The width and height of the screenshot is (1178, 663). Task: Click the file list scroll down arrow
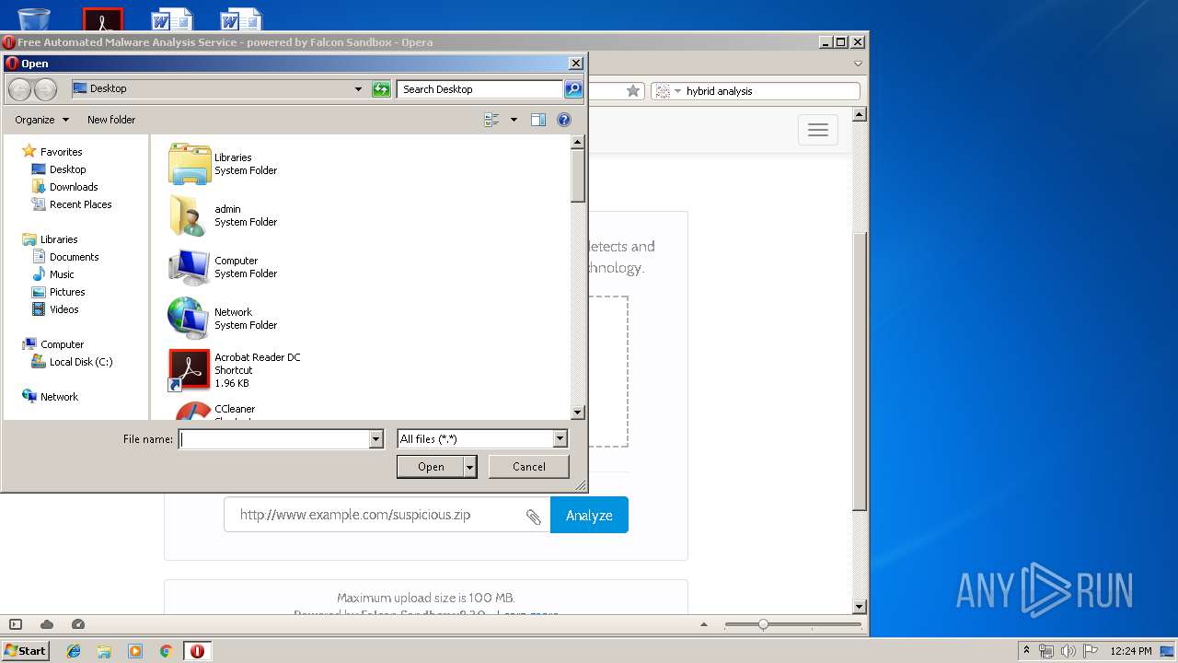tap(578, 413)
